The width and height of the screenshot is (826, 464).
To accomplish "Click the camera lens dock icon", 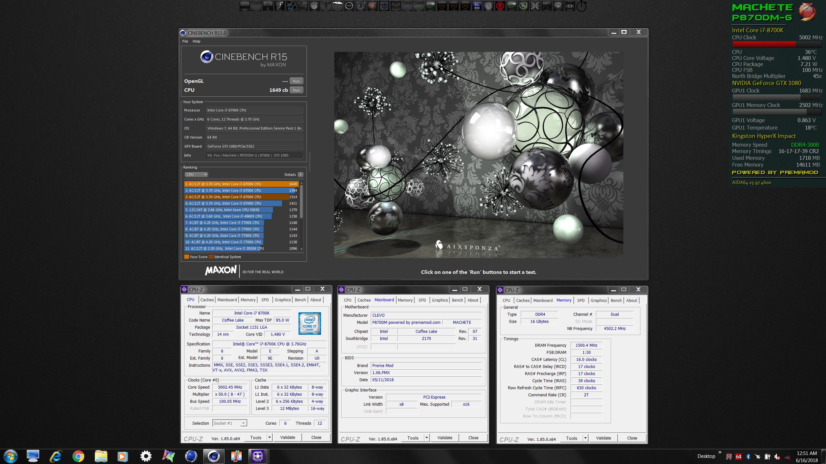I will click(360, 6).
